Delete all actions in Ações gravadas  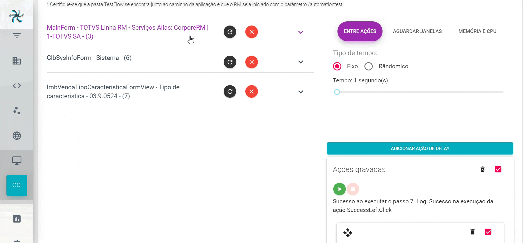pos(482,169)
